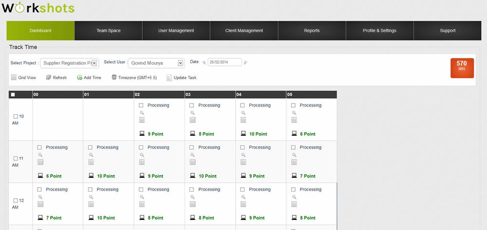Expand the Select Project dropdown

(x=94, y=63)
